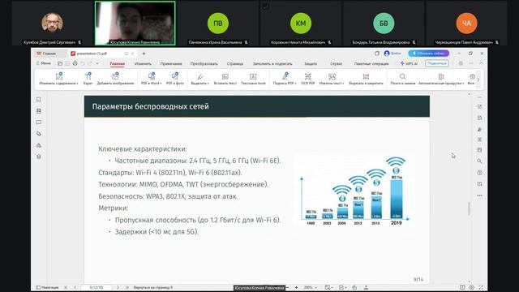Open the bookmarks panel in left sidebar
519x292 pixels.
click(x=39, y=99)
